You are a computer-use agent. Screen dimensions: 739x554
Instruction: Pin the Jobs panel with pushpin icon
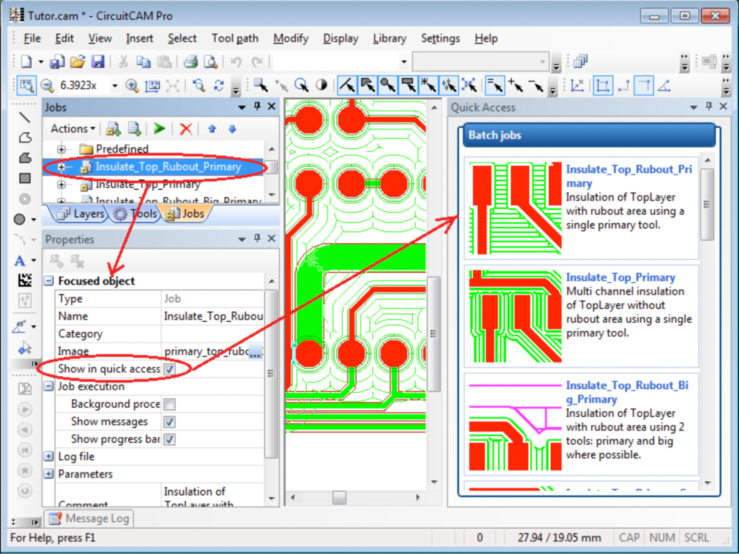257,107
